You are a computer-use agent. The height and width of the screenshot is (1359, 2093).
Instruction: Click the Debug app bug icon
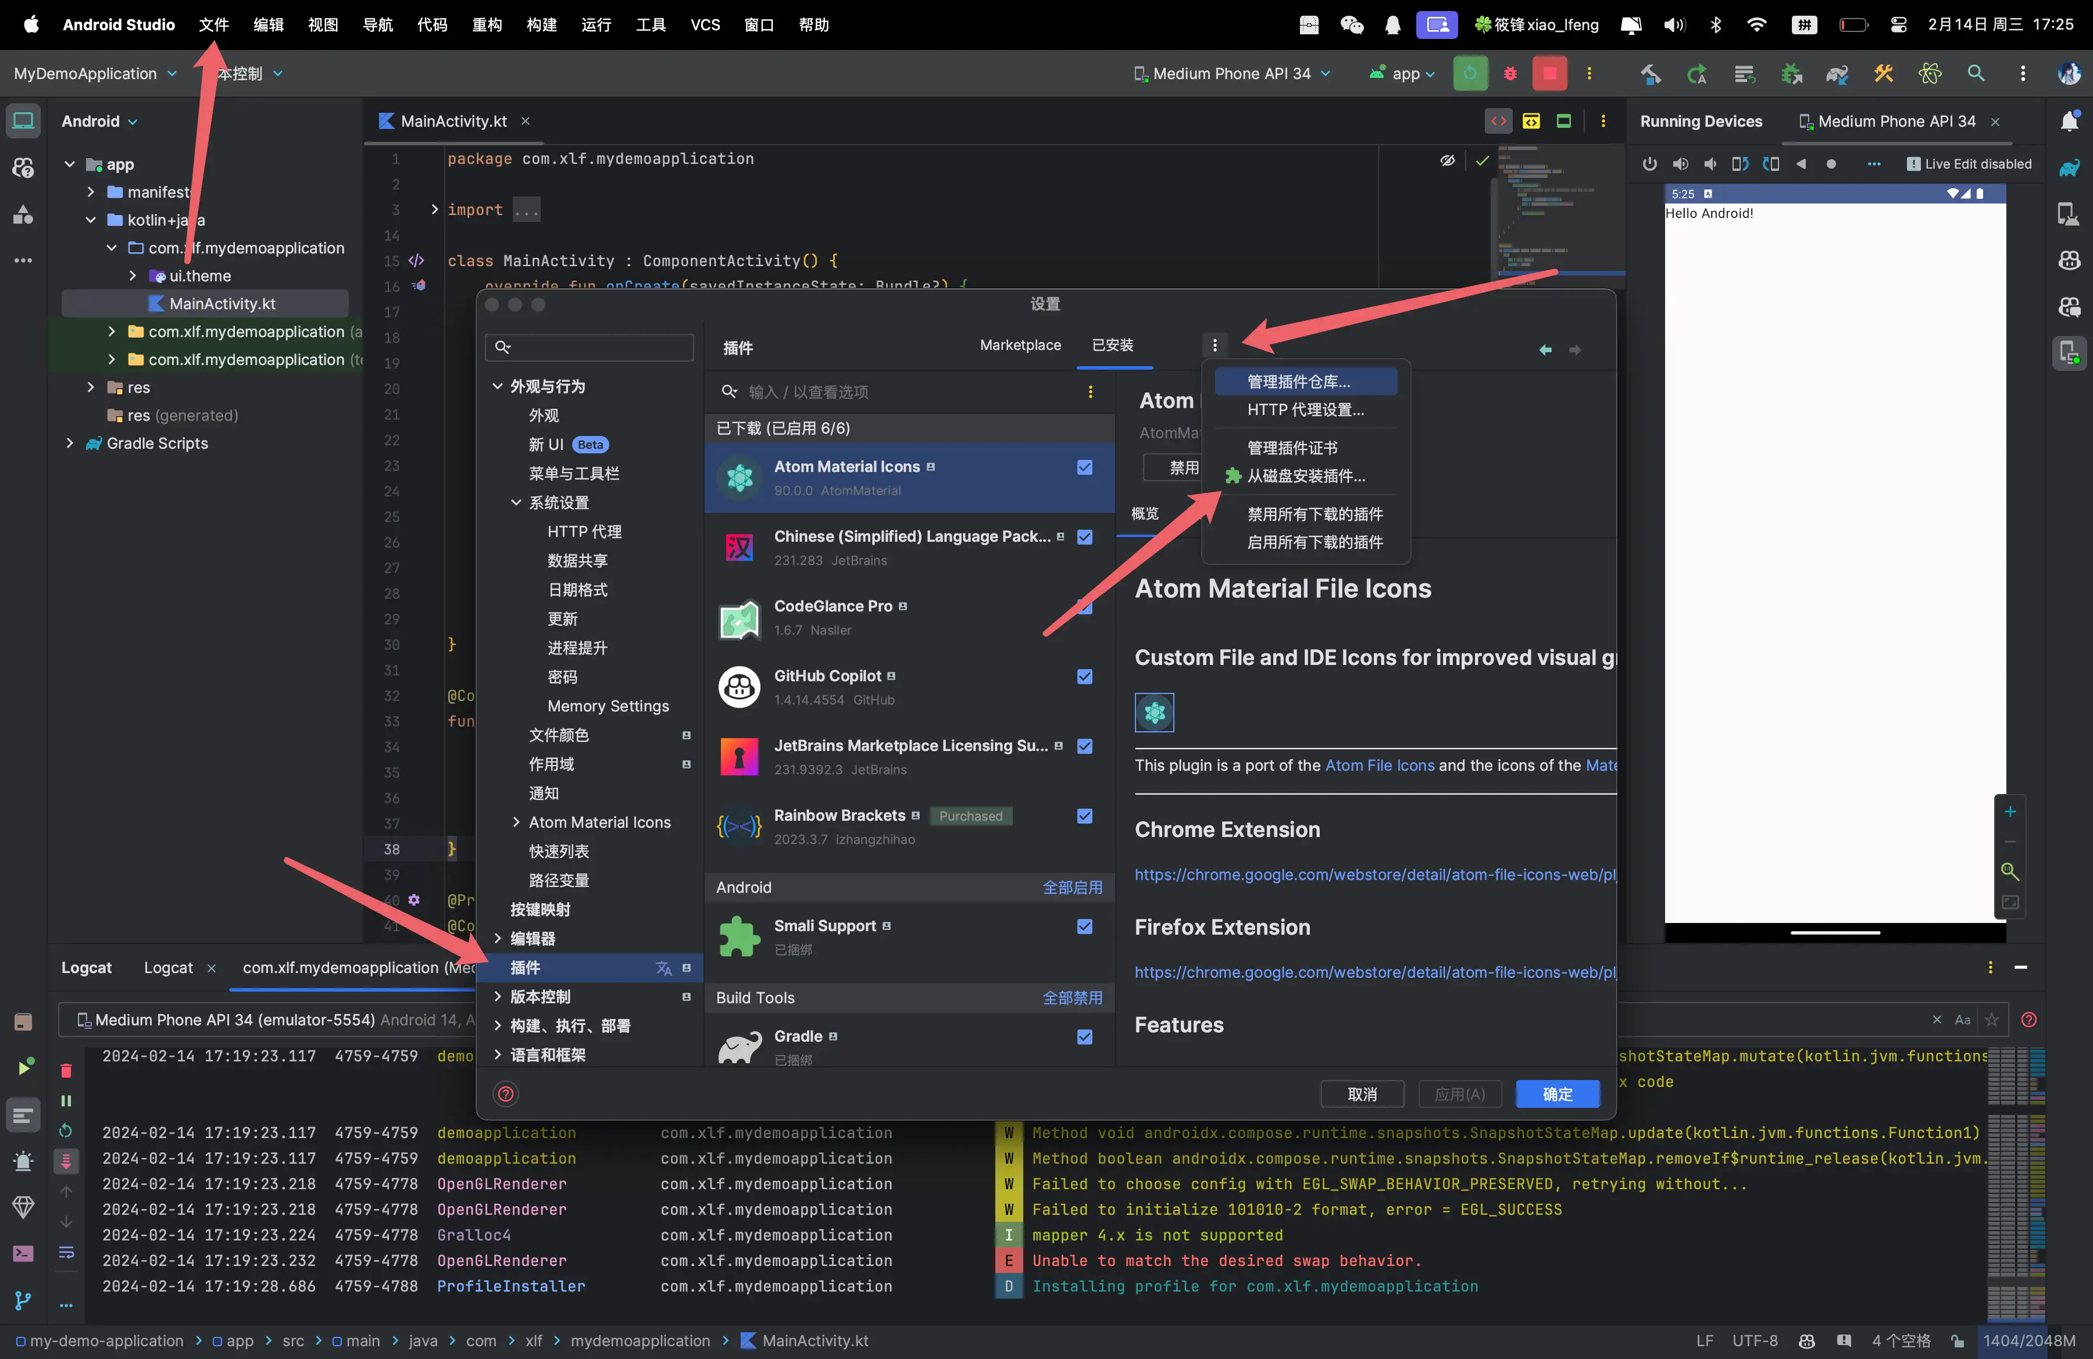click(x=1510, y=74)
